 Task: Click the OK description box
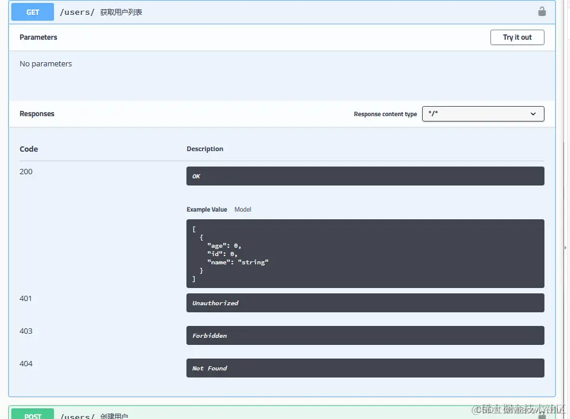[x=365, y=176]
